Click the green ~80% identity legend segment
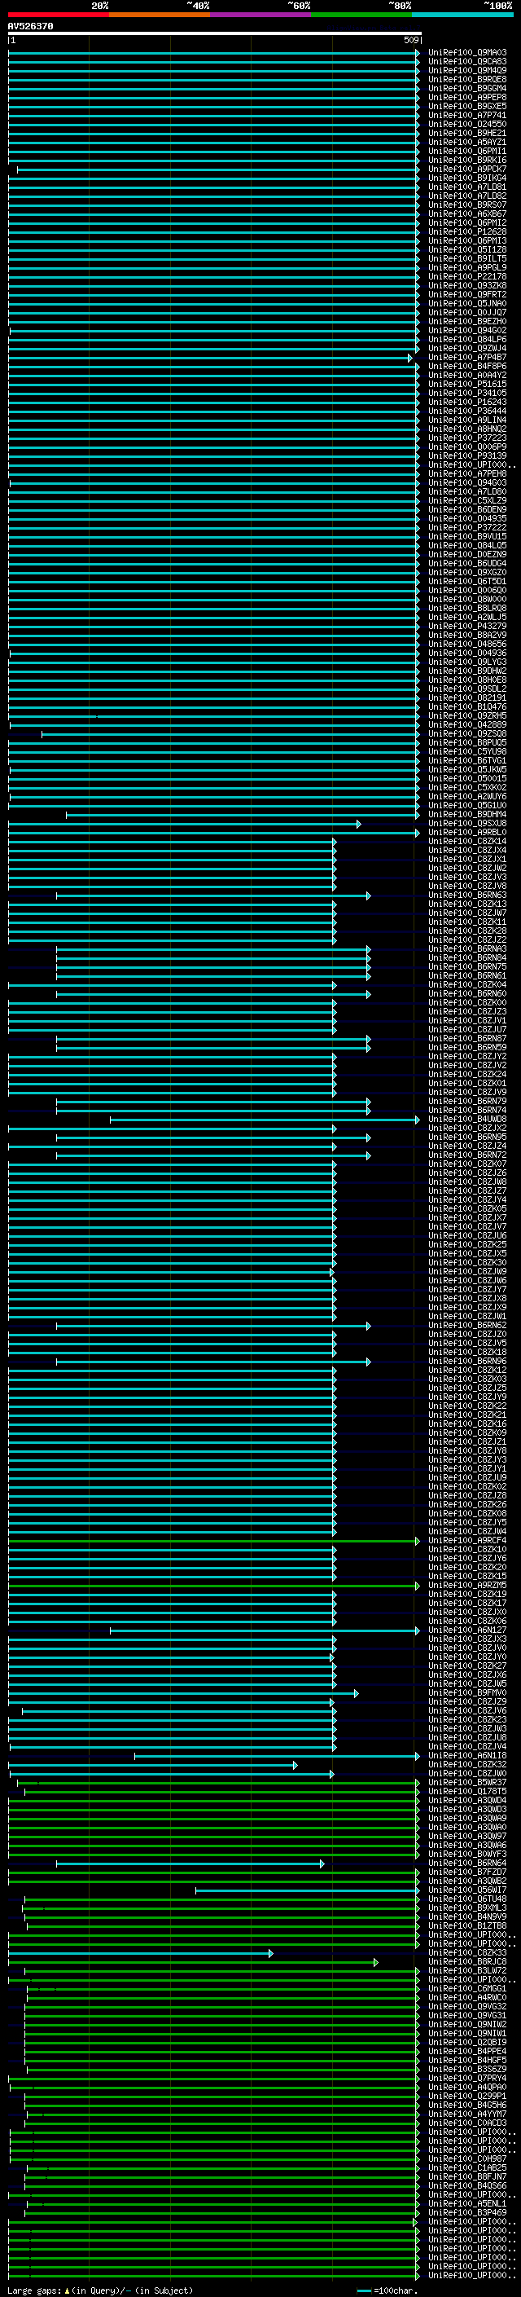 click(361, 15)
